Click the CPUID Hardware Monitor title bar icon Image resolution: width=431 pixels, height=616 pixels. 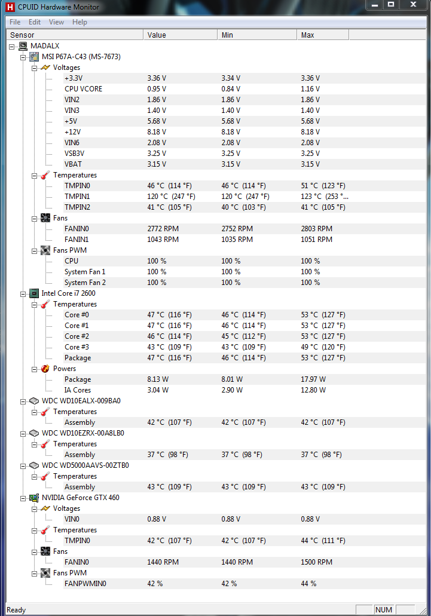pos(10,7)
